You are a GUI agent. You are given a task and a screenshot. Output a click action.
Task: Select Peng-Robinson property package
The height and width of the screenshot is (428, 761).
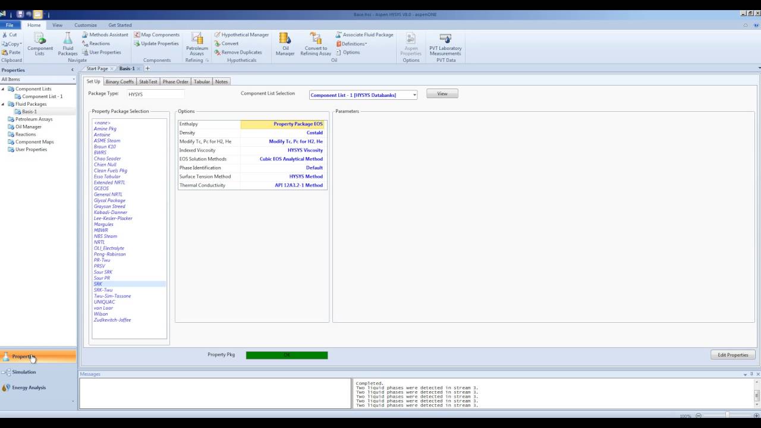[109, 254]
